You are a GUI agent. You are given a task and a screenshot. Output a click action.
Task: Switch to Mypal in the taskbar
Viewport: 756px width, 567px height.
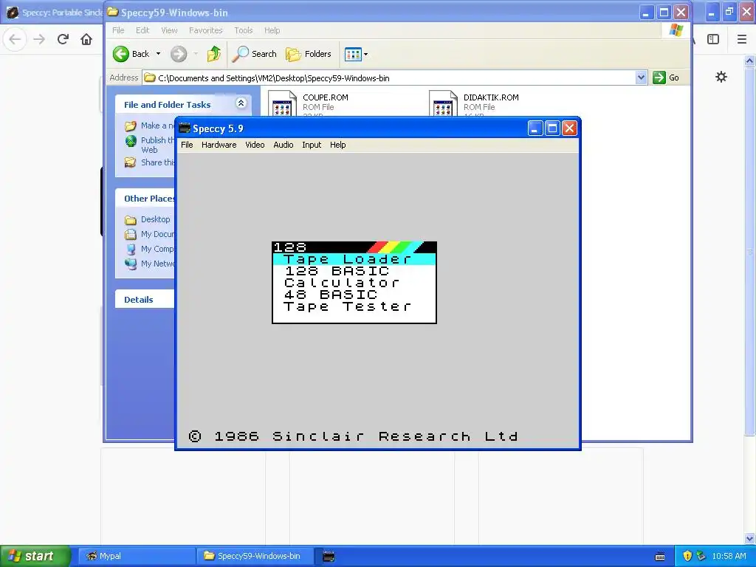pos(136,556)
